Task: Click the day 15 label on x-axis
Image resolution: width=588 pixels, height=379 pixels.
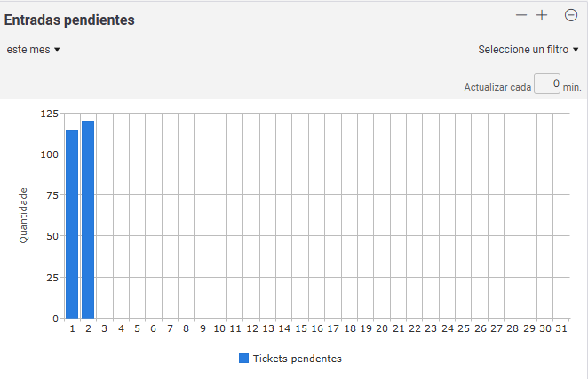Action: point(301,328)
